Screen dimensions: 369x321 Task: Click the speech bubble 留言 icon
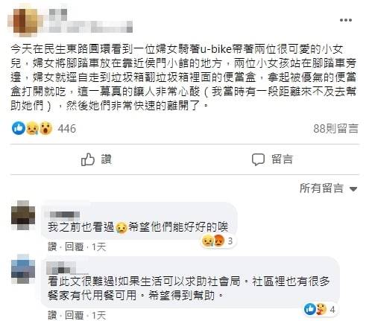(258, 159)
